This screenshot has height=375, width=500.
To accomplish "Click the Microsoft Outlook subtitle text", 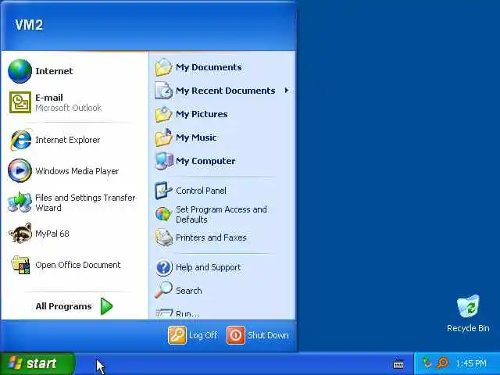I will click(68, 108).
